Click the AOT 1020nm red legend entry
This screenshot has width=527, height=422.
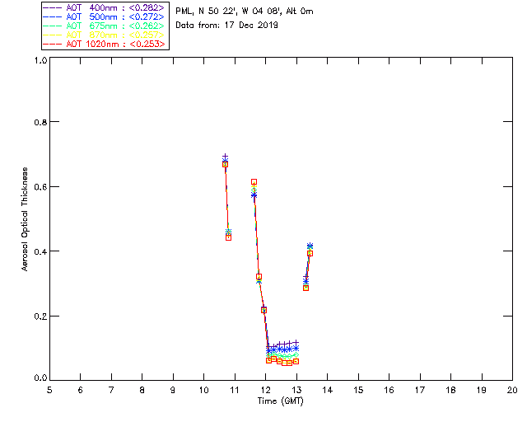point(105,44)
